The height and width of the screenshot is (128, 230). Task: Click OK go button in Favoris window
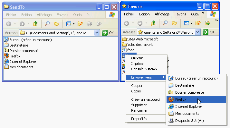coord(209,32)
